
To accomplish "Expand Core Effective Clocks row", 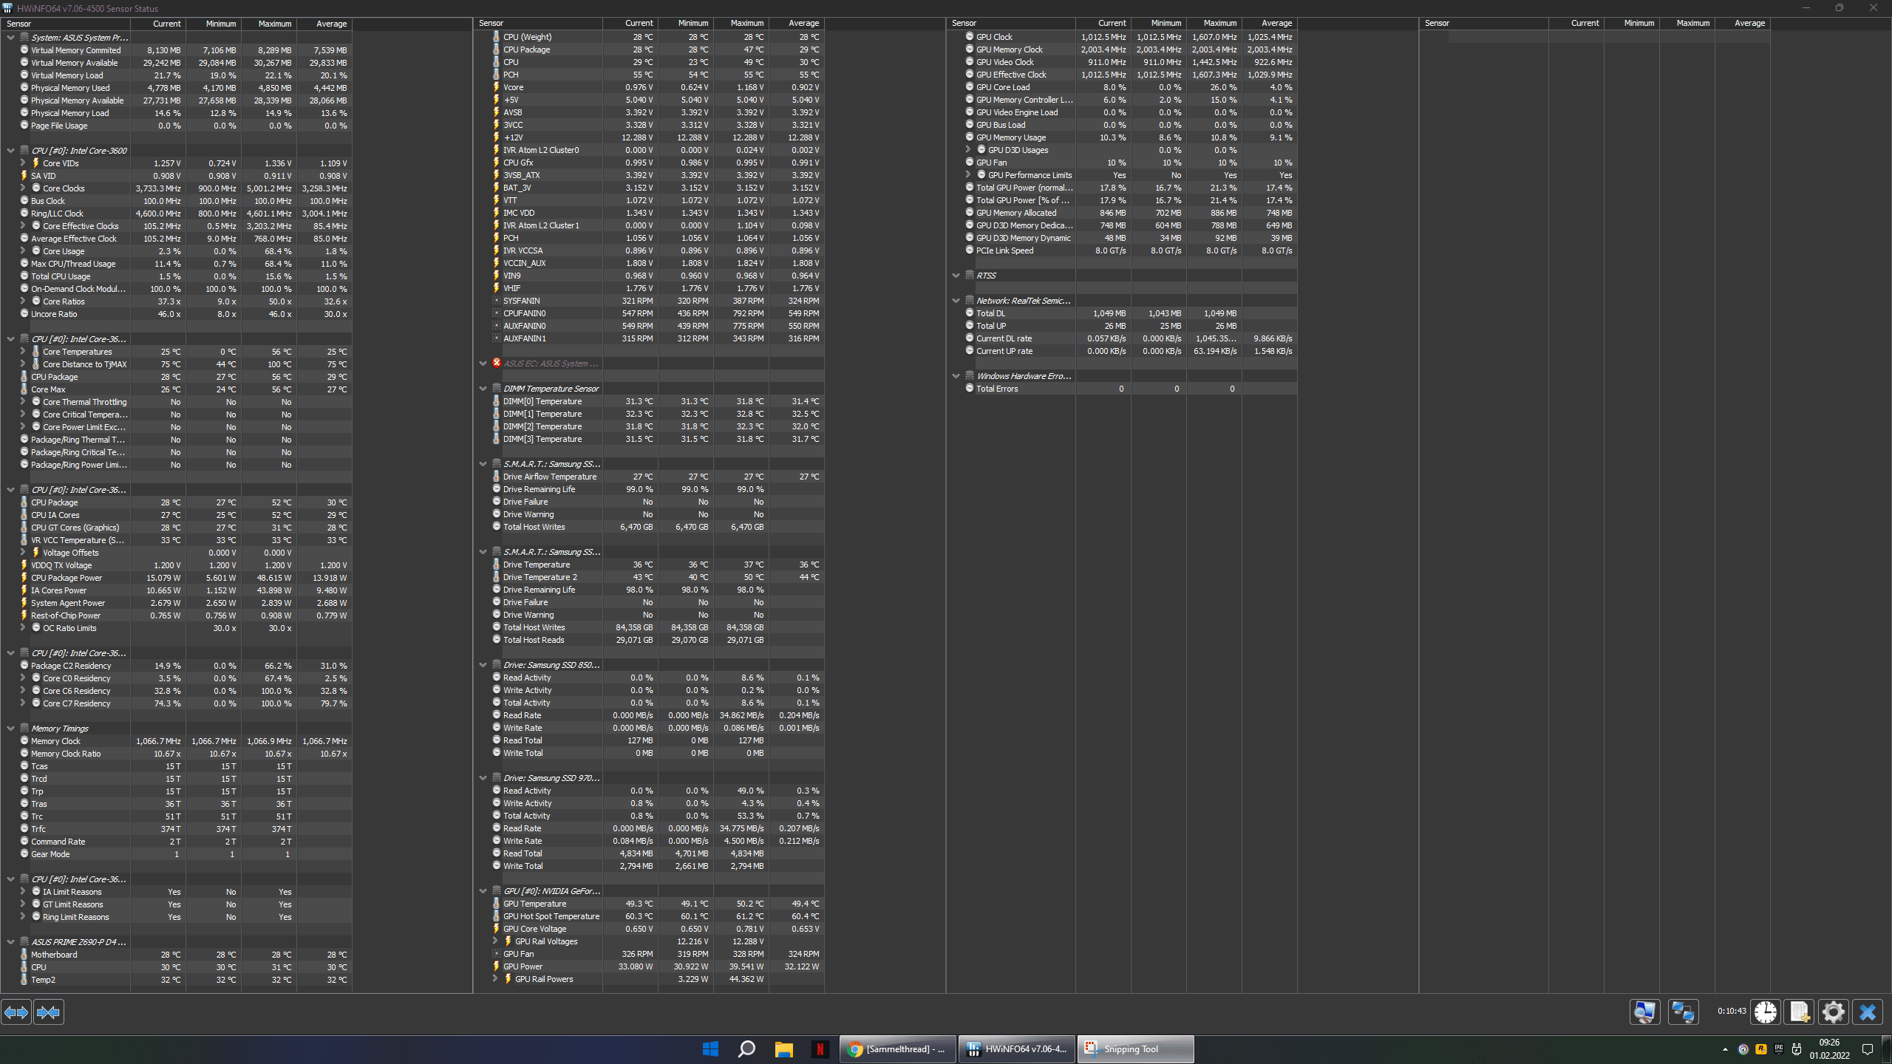I will [23, 226].
